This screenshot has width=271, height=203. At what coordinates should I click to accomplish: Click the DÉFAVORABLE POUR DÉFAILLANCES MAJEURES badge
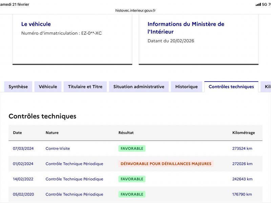[166, 164]
